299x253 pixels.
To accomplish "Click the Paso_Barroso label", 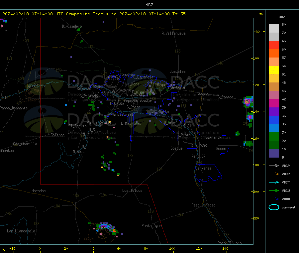I will [x=203, y=205].
